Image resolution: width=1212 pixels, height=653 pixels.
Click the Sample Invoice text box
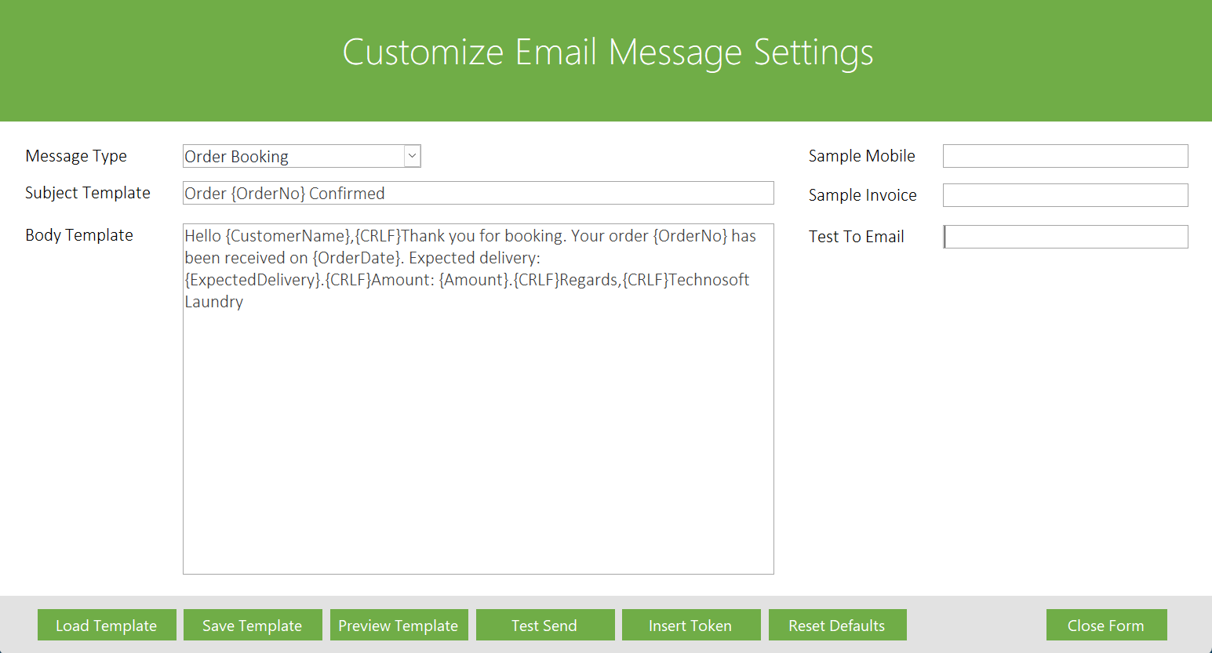pos(1065,194)
